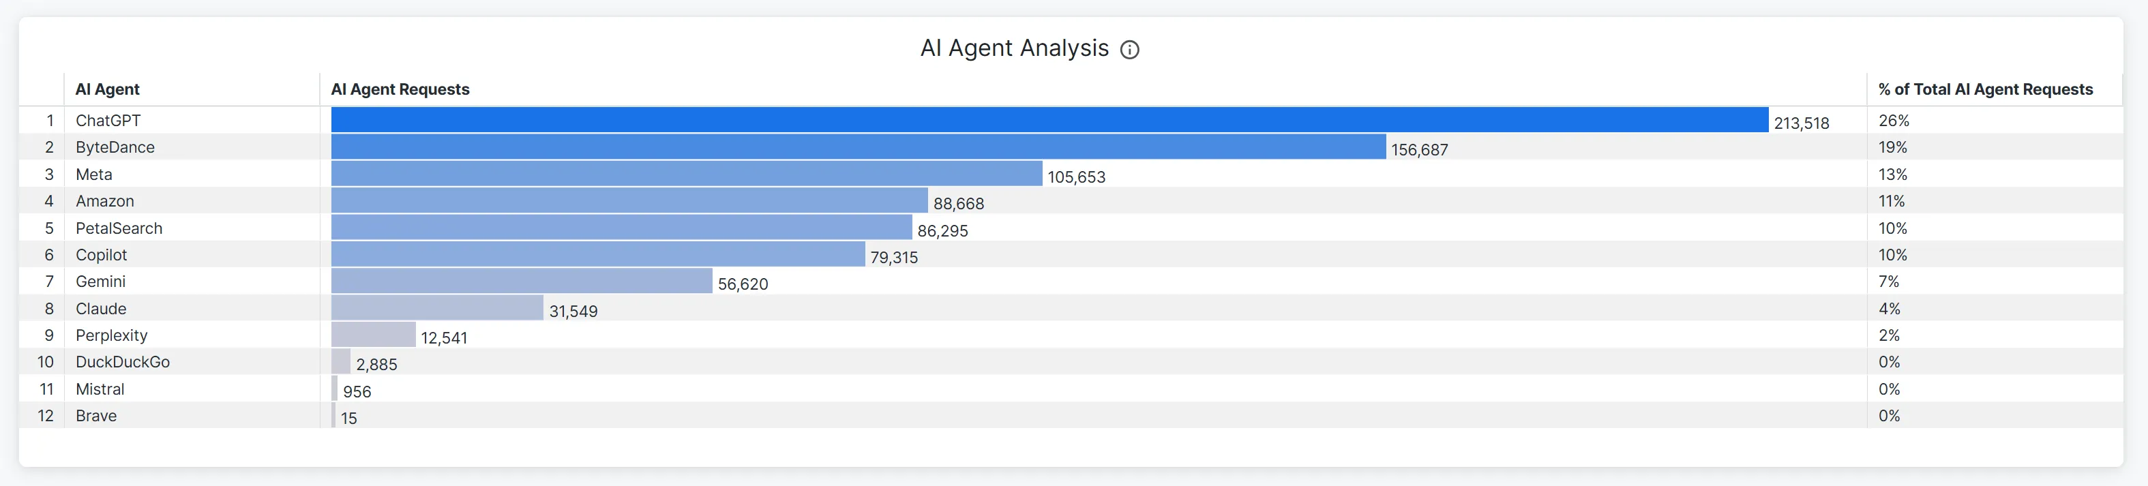Image resolution: width=2148 pixels, height=486 pixels.
Task: Click the info icon beside AI Agent Analysis
Action: pos(1129,50)
